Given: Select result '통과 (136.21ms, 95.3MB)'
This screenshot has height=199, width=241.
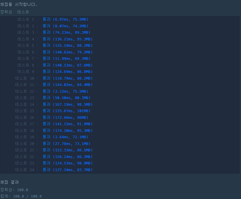Looking at the screenshot, I should pos(68,39).
